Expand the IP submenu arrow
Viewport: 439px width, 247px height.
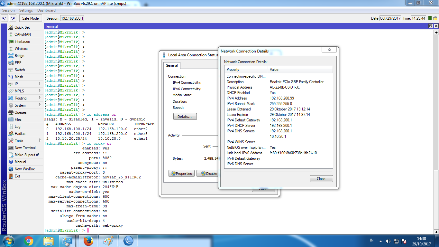coord(40,84)
